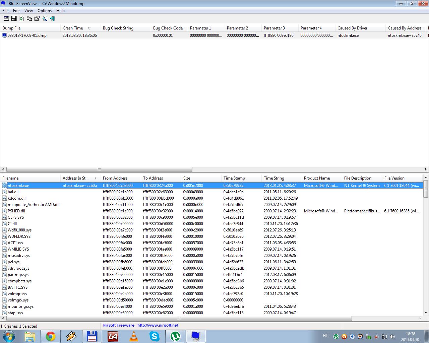Select the volmgrx.sys driver row
This screenshot has width=429, height=343.
211,300
